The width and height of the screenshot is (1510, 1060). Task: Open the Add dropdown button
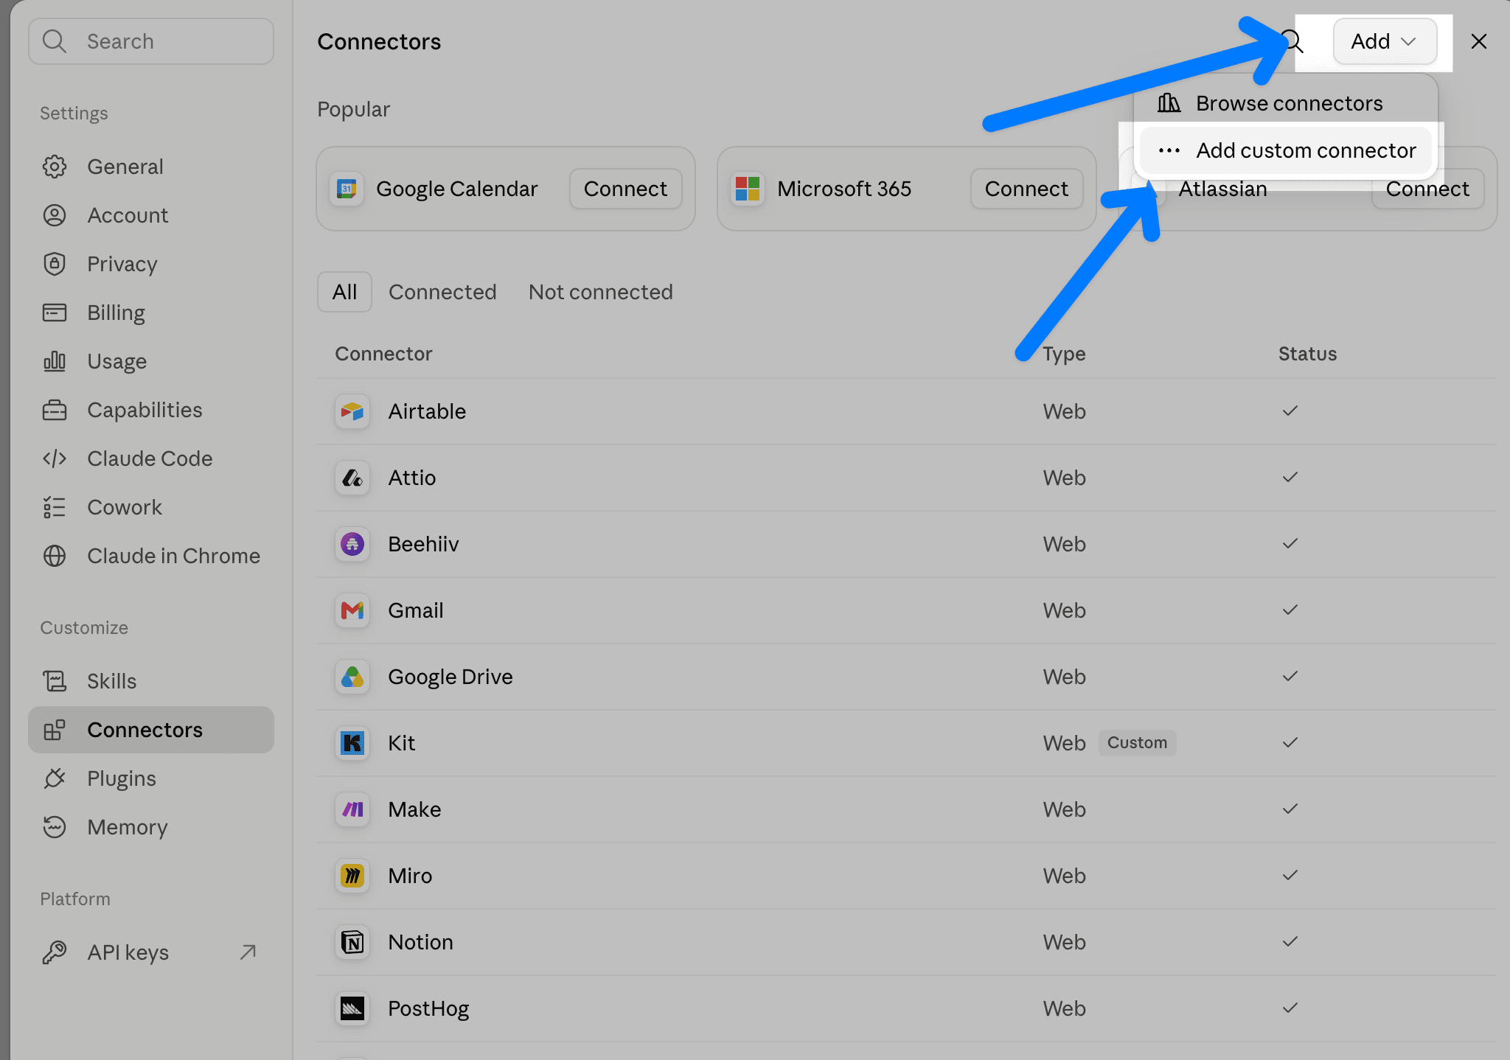[1385, 41]
